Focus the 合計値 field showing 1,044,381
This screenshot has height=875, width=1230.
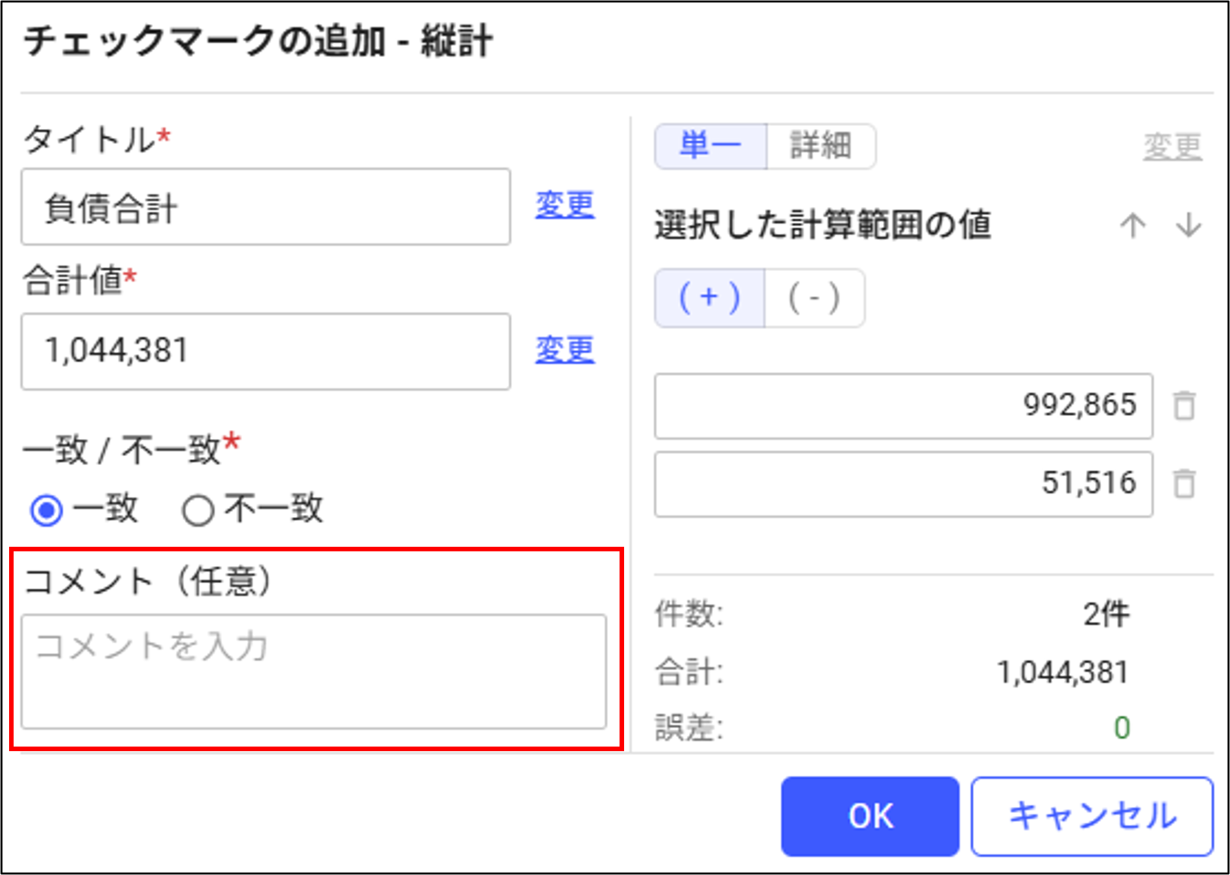click(x=266, y=352)
